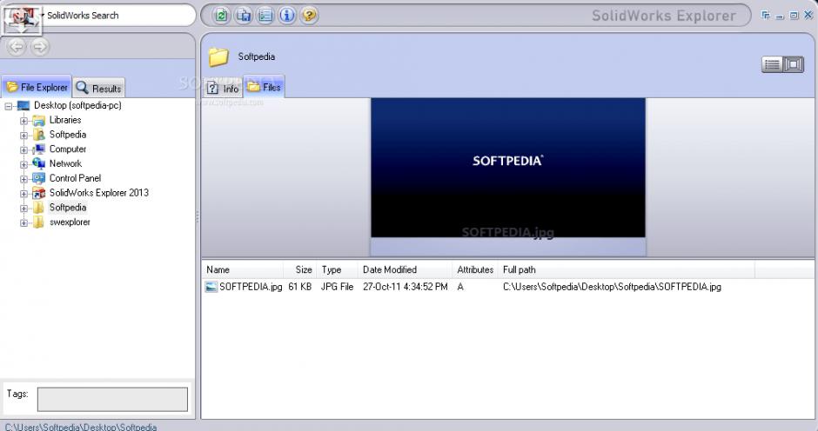Click the SOFTPEDIA.jpg file icon in list
818x431 pixels.
[x=211, y=287]
